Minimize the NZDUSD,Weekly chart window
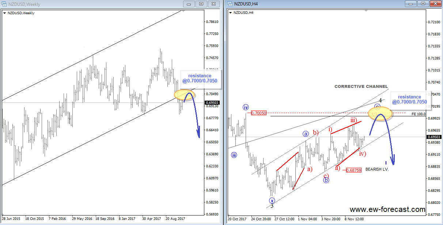This screenshot has width=443, height=225. (189, 4)
